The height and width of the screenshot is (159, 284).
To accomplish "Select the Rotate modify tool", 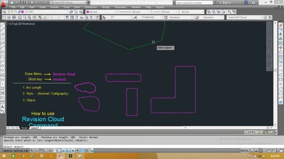I will click(x=280, y=52).
